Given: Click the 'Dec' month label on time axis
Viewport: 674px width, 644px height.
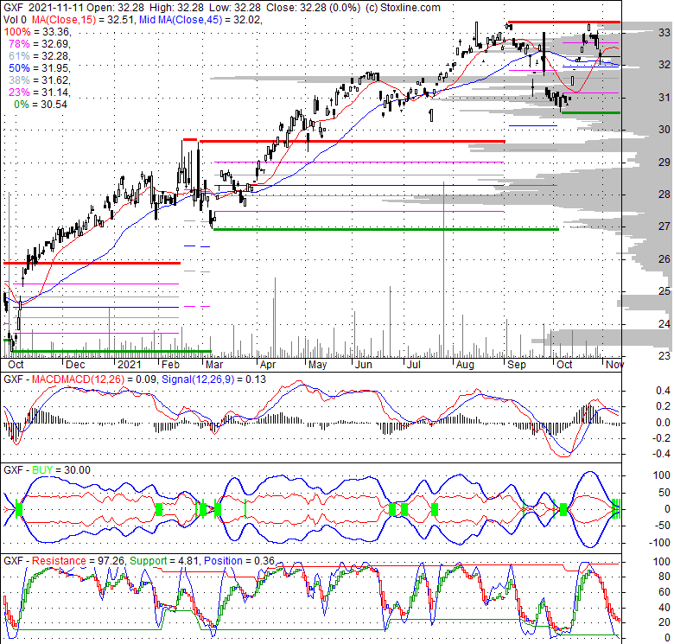Looking at the screenshot, I should point(75,365).
